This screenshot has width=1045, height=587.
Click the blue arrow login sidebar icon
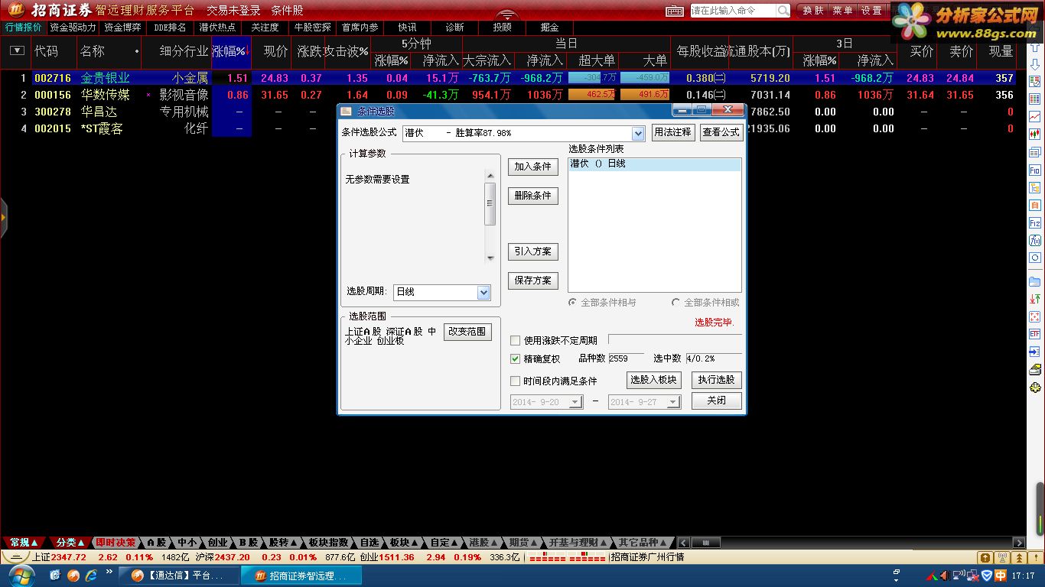point(1035,352)
